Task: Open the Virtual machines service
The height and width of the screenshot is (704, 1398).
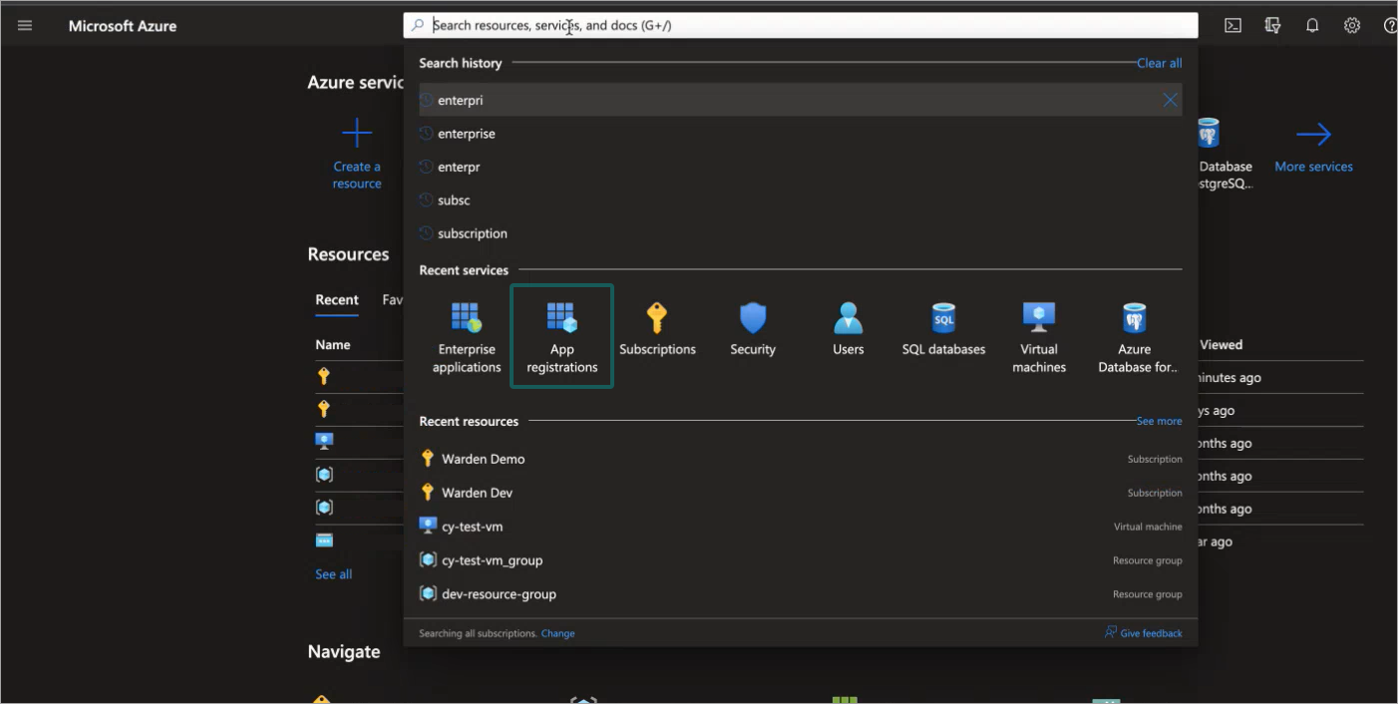Action: (x=1038, y=329)
